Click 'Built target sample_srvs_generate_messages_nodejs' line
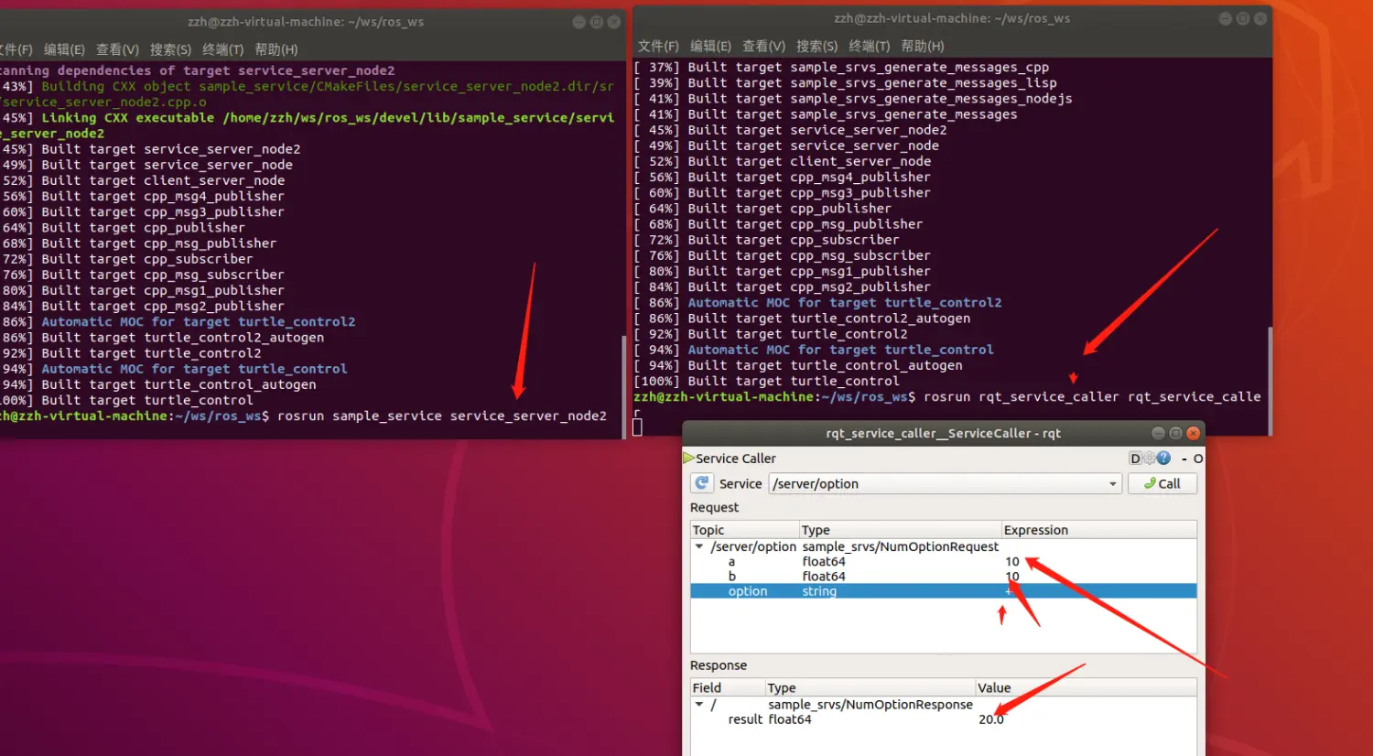 point(853,98)
